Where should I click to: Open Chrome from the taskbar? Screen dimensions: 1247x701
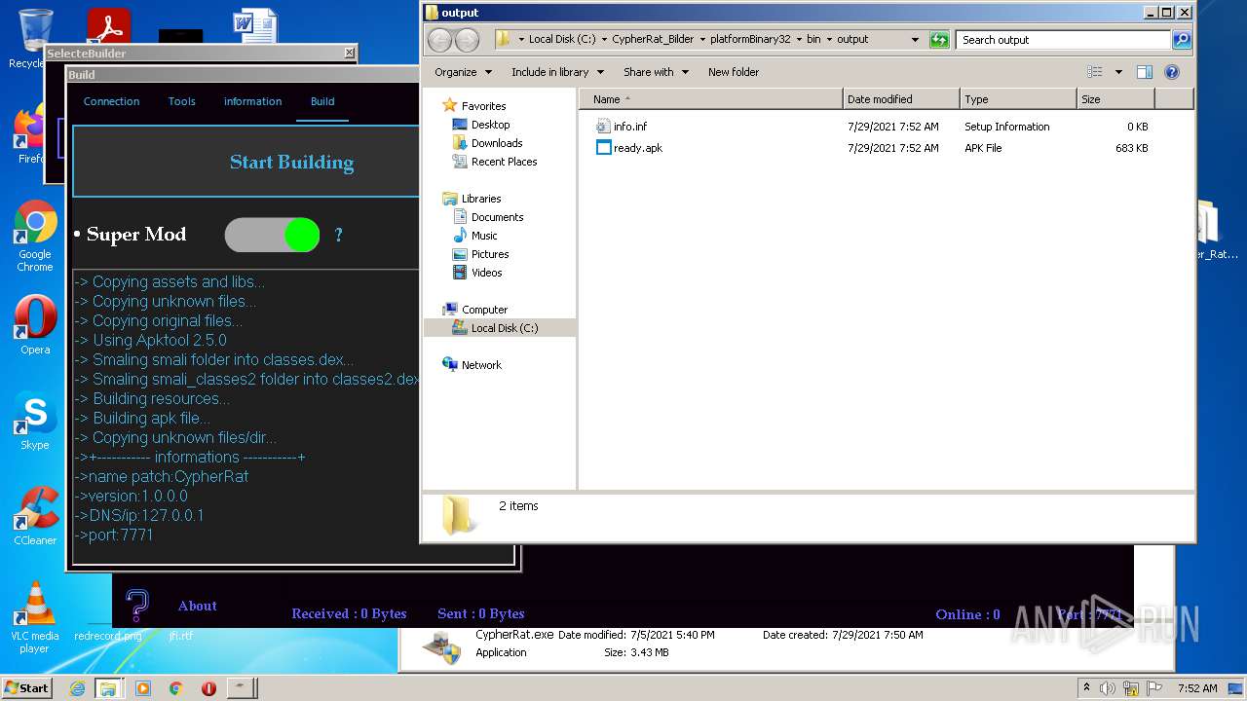pos(175,688)
